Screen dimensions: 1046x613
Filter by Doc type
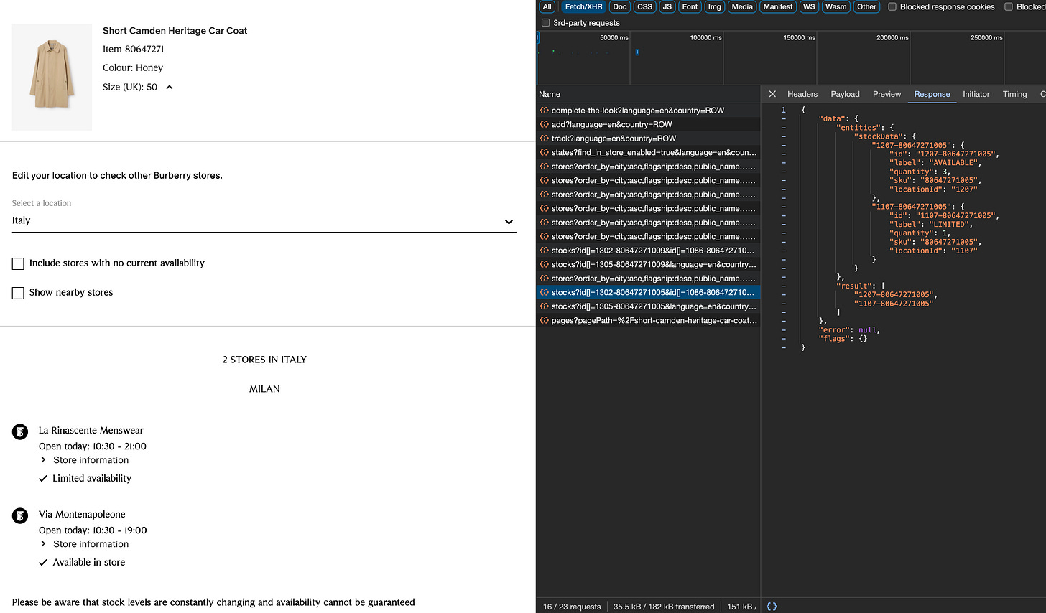point(620,6)
